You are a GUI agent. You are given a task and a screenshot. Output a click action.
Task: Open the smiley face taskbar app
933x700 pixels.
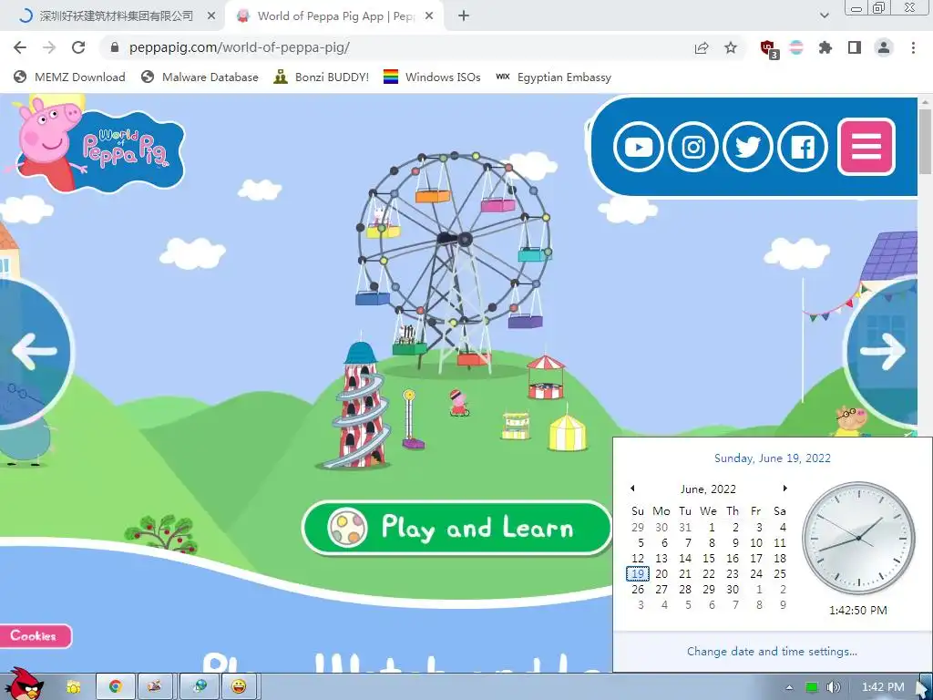coord(240,686)
